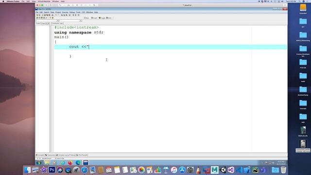The height and width of the screenshot is (175, 311).
Task: Click the Insert toolbar button
Action: (94, 18)
